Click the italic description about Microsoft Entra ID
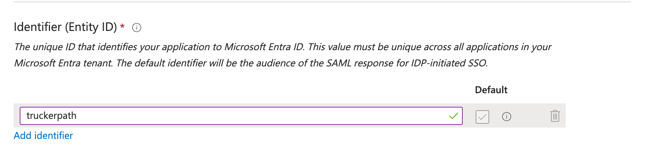 tap(282, 47)
